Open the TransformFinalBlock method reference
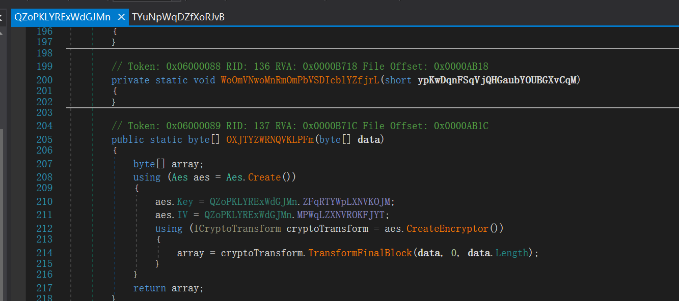 [x=360, y=253]
